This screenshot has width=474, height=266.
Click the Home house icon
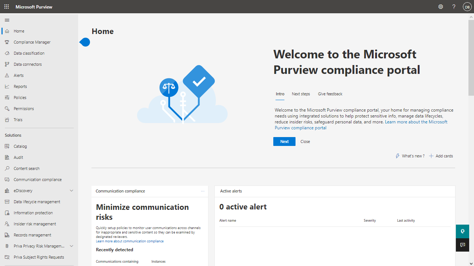pos(7,31)
